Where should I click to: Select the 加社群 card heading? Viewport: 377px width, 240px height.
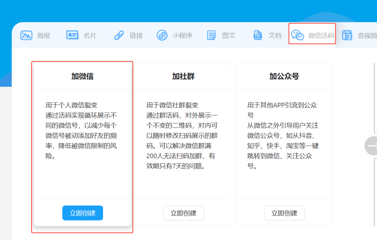pyautogui.click(x=184, y=76)
